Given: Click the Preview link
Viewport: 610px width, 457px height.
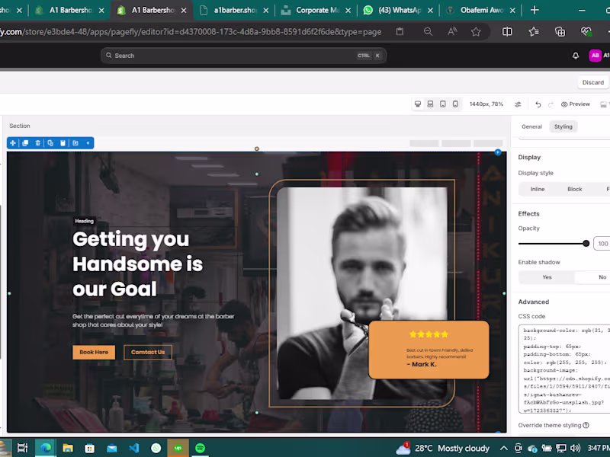Looking at the screenshot, I should [x=576, y=104].
